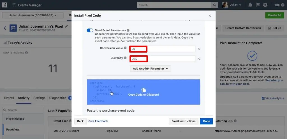Expand Julian profile menu arrow in top bar
The height and width of the screenshot is (139, 287).
(240, 5)
